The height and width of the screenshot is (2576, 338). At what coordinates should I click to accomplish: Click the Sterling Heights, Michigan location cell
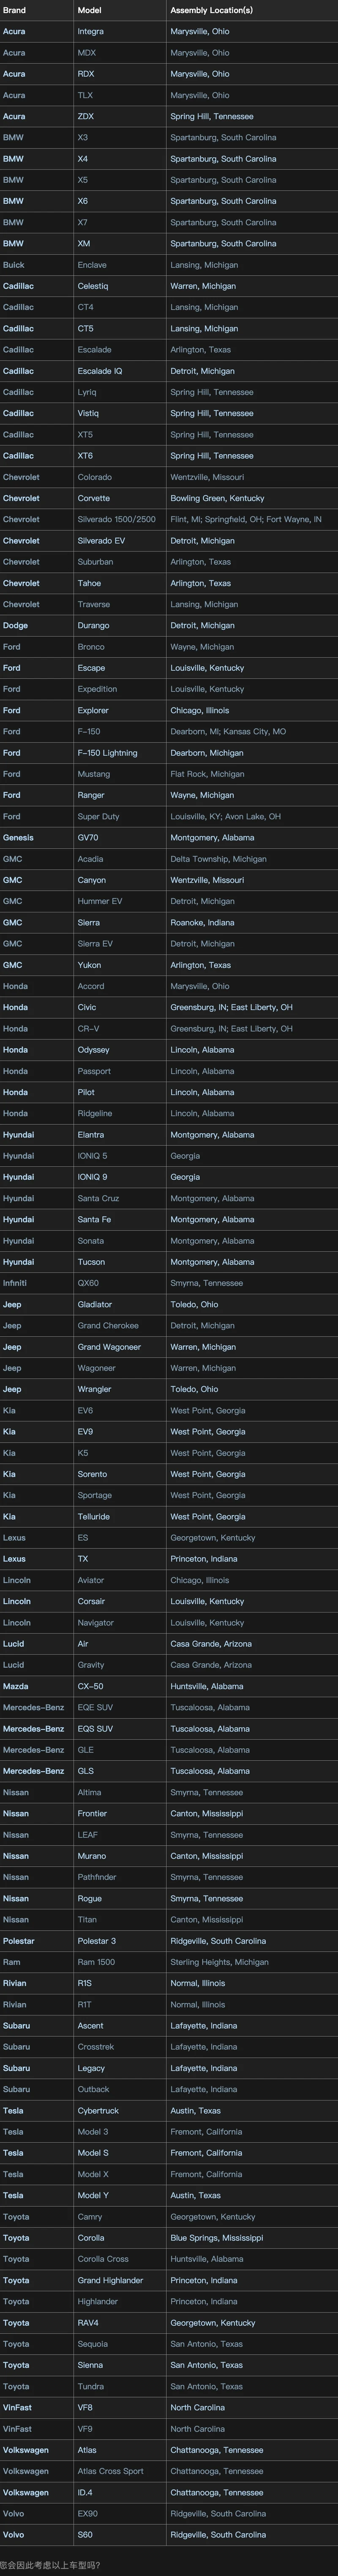pos(219,1962)
